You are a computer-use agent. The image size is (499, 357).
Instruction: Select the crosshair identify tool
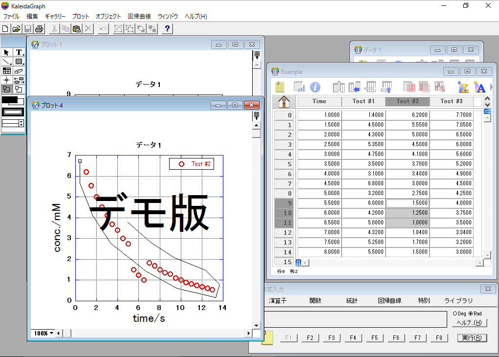tap(6, 80)
